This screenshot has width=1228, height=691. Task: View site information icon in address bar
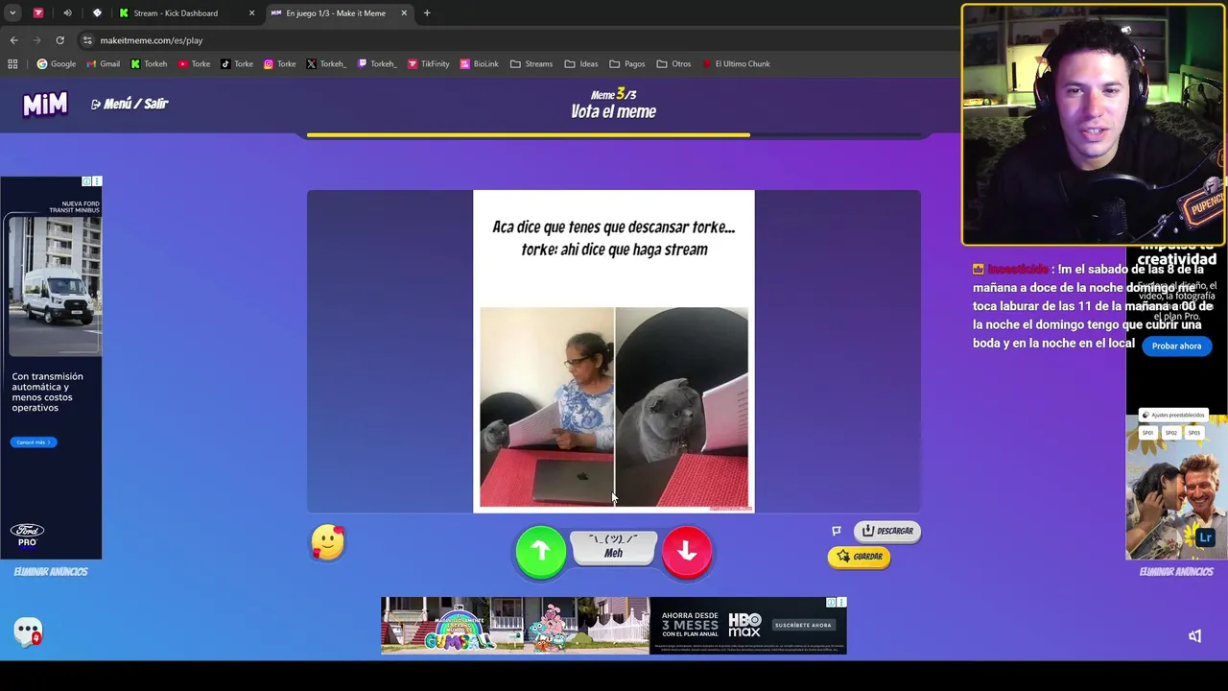click(x=87, y=40)
